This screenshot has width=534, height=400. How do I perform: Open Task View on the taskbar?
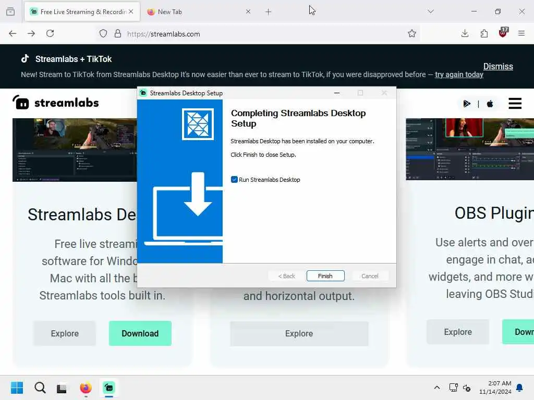pyautogui.click(x=62, y=388)
